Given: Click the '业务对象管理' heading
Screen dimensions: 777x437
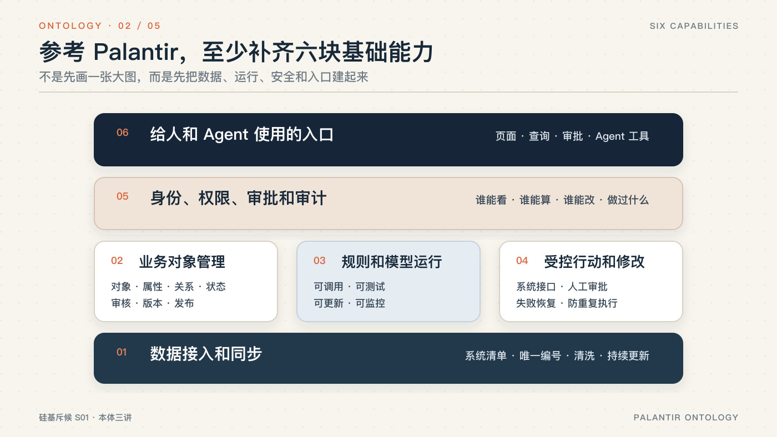Looking at the screenshot, I should 182,262.
